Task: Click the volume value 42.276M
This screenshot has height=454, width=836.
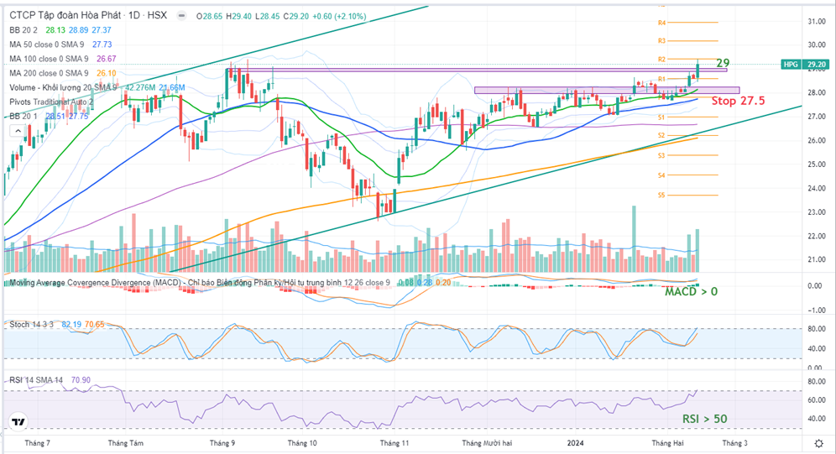Action: pos(140,88)
